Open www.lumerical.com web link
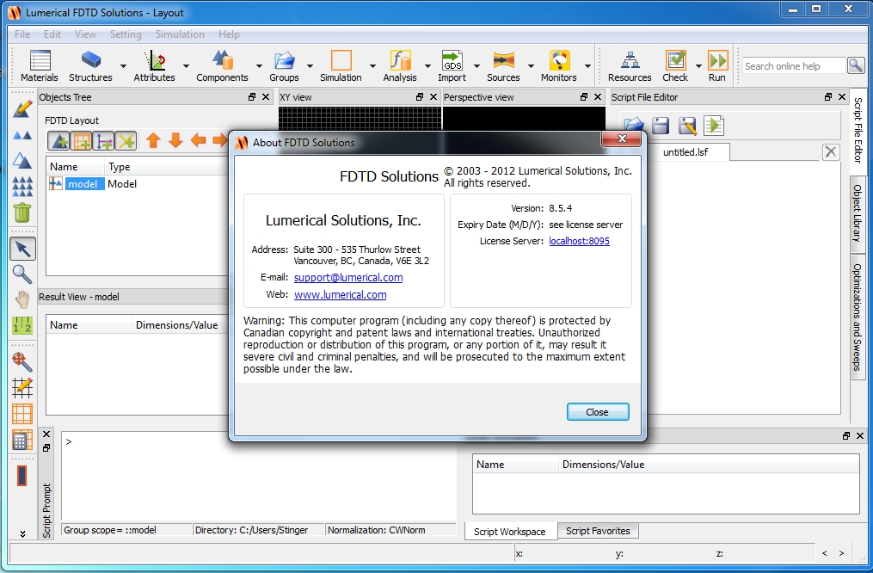This screenshot has height=573, width=873. (341, 294)
